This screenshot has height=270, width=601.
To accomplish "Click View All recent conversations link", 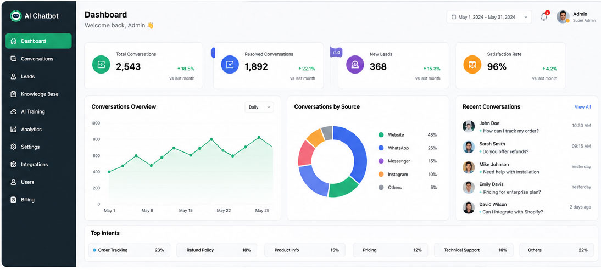I will click(583, 107).
